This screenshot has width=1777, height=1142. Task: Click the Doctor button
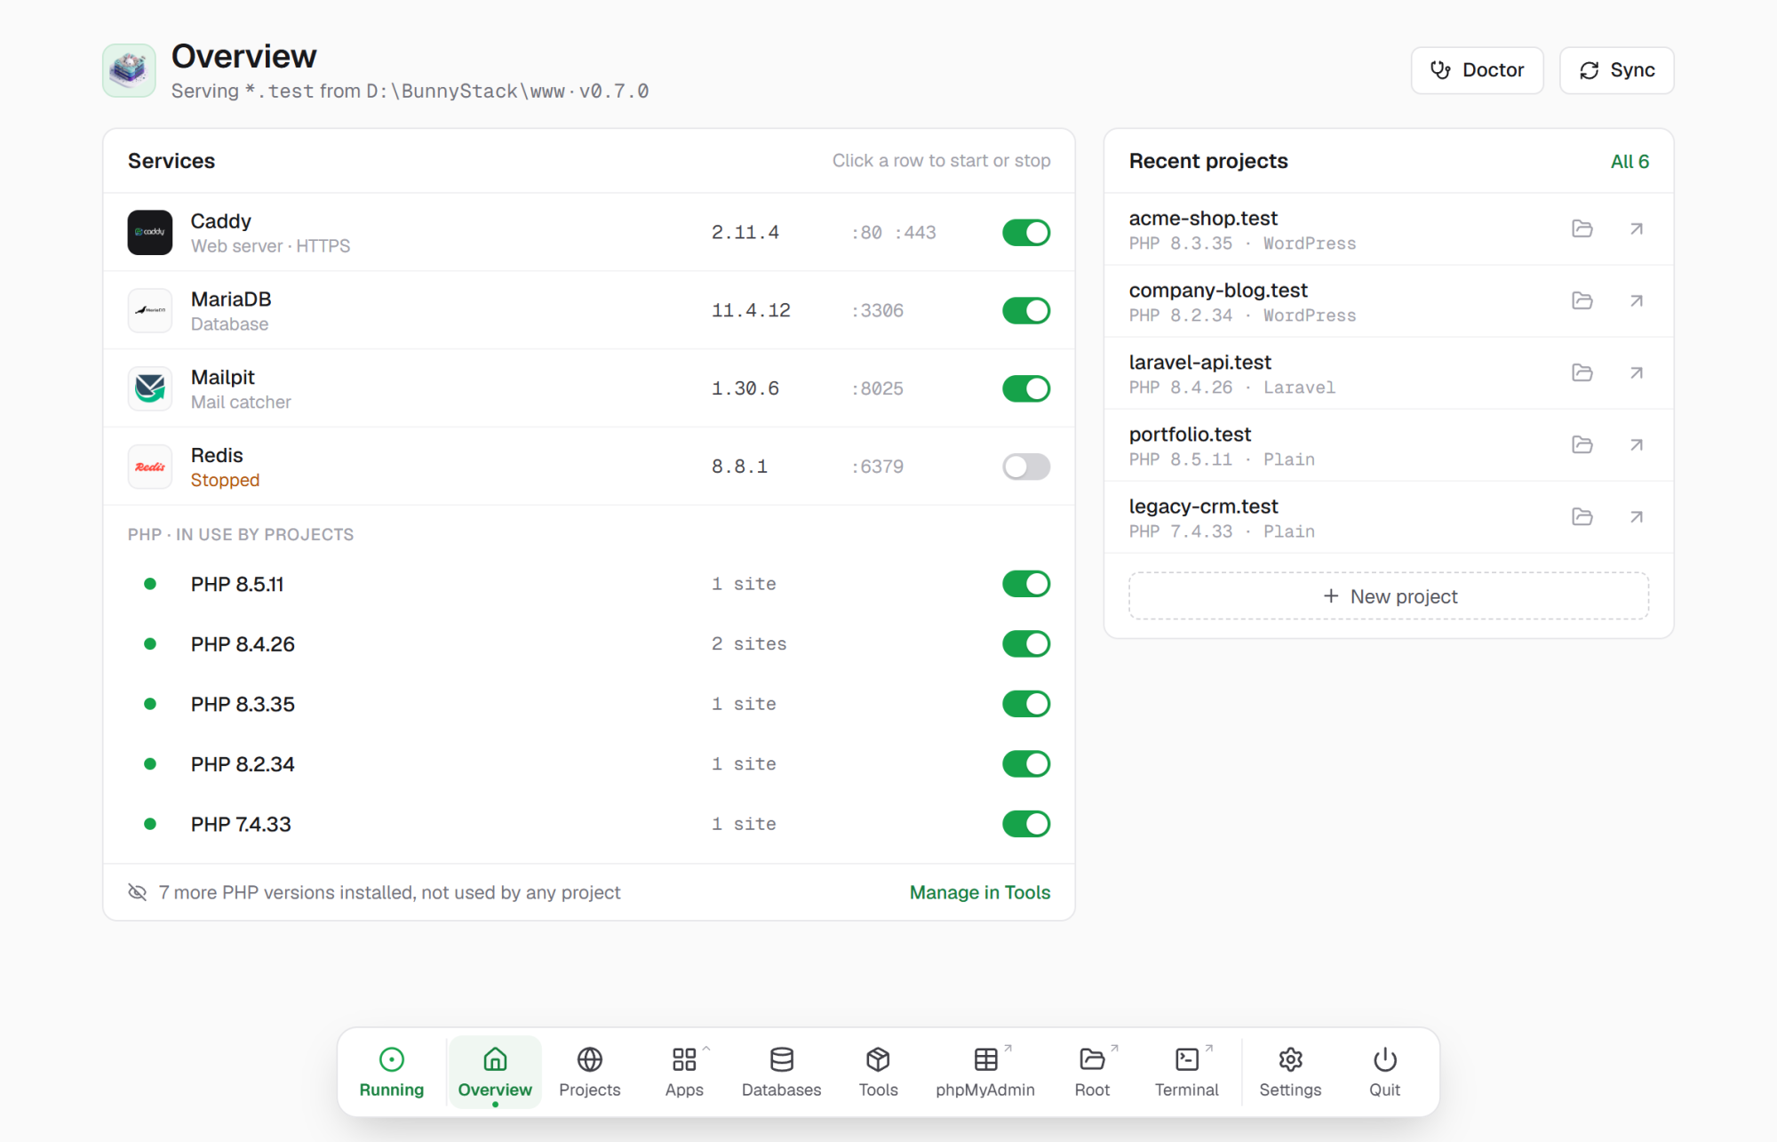click(x=1477, y=70)
